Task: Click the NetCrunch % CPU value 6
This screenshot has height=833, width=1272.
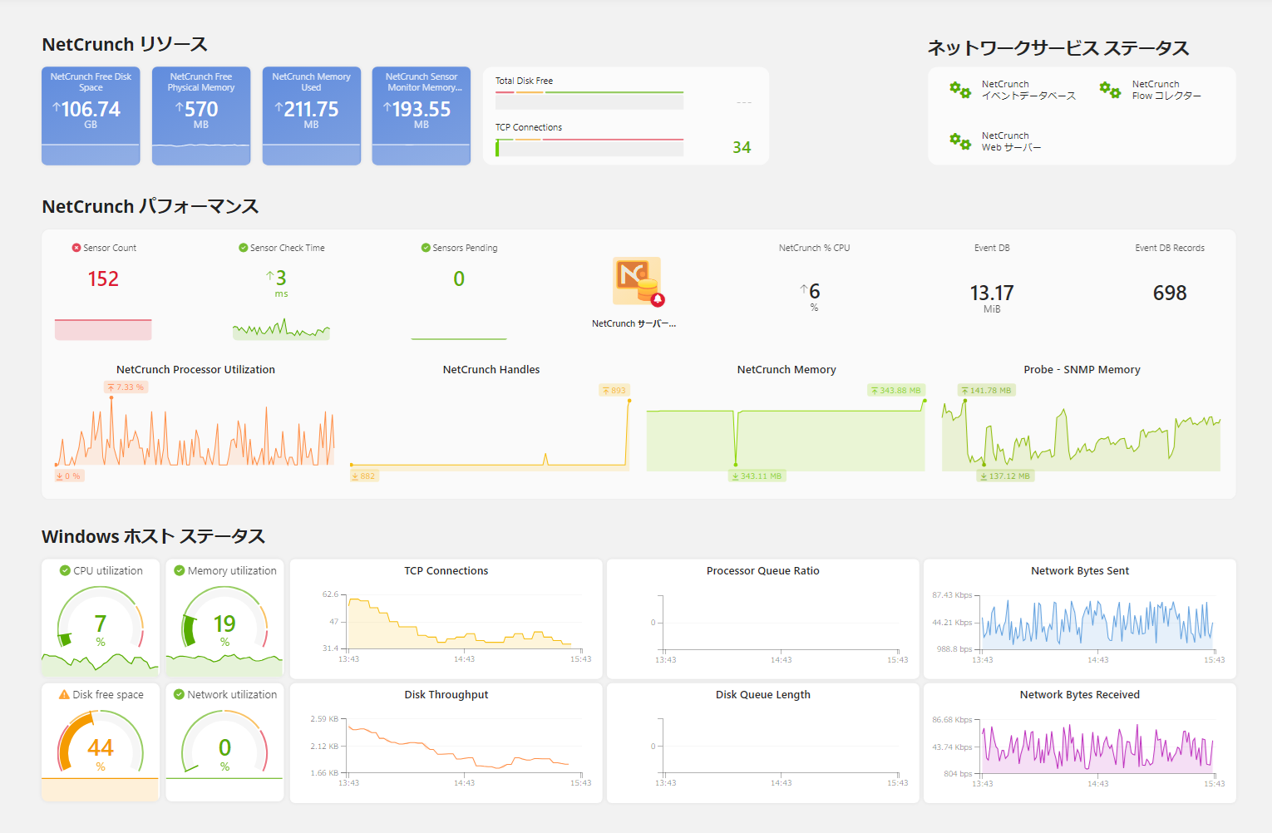Action: tap(814, 292)
